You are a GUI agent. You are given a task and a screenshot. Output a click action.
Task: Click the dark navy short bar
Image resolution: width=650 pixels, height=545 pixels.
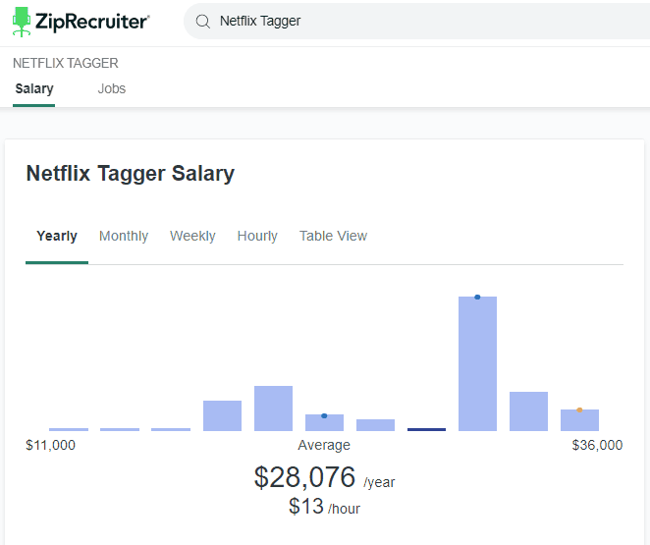click(426, 429)
